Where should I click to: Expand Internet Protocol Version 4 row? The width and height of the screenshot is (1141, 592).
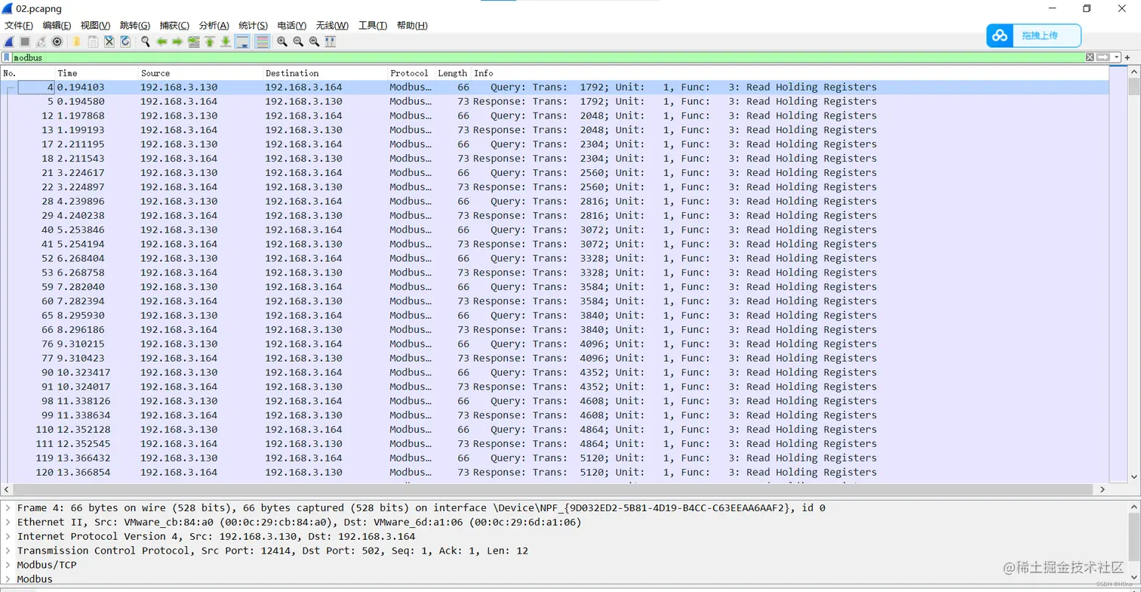(8, 537)
